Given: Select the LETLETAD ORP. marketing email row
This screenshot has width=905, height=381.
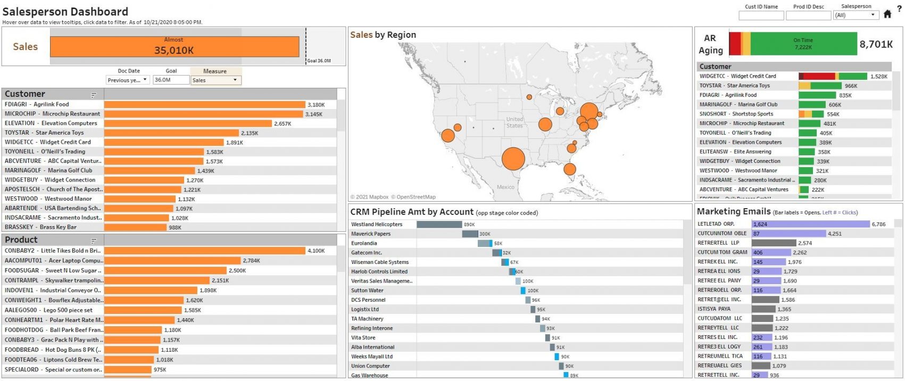Looking at the screenshot, I should click(795, 224).
